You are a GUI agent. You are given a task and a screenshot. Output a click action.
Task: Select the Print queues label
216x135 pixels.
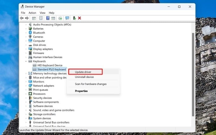[x=40, y=90]
